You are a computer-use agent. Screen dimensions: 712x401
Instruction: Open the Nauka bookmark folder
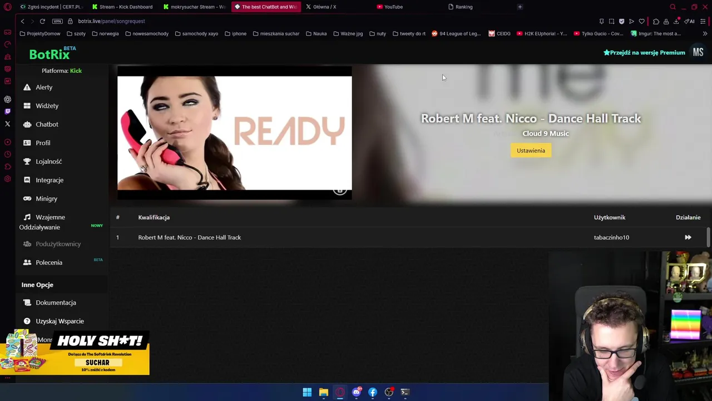click(316, 33)
